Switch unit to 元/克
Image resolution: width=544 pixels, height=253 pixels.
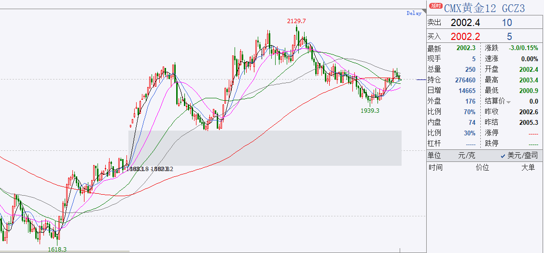[x=467, y=156]
